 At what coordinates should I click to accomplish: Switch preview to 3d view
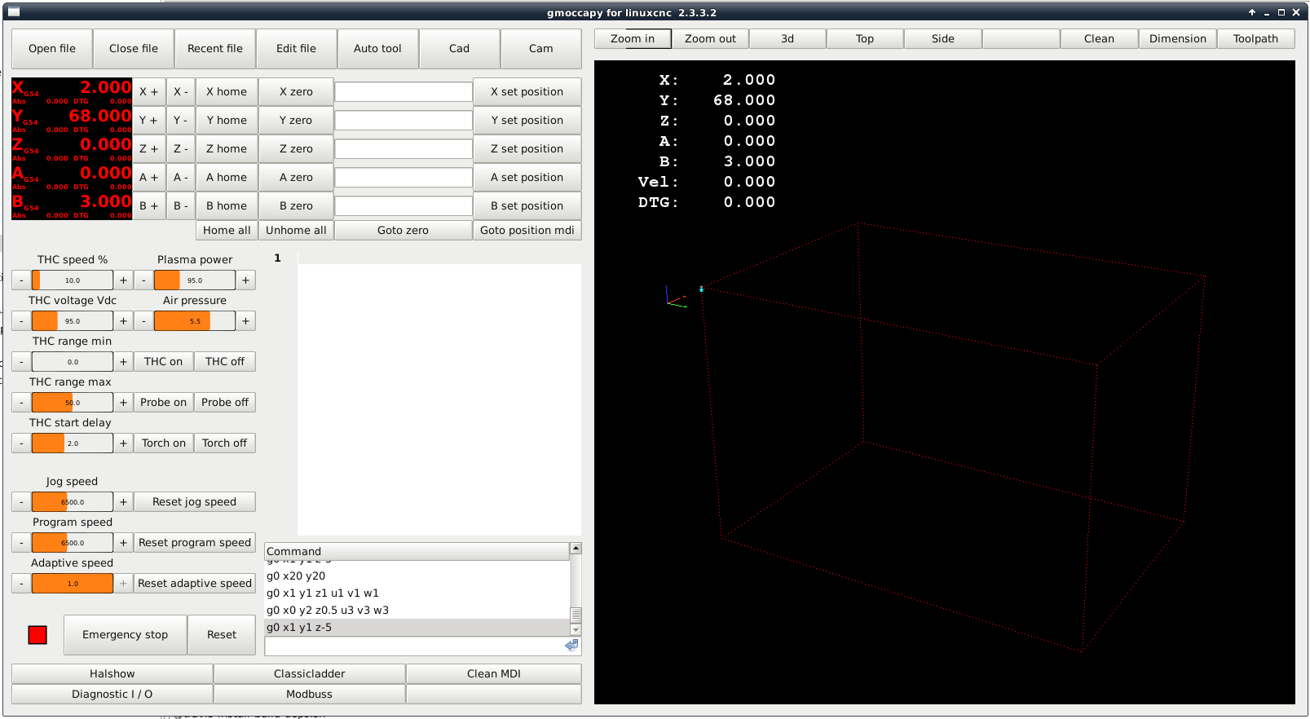[x=787, y=39]
